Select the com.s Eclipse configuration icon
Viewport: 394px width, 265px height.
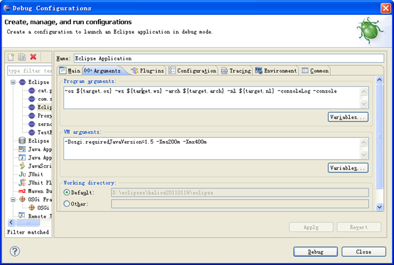click(x=31, y=99)
